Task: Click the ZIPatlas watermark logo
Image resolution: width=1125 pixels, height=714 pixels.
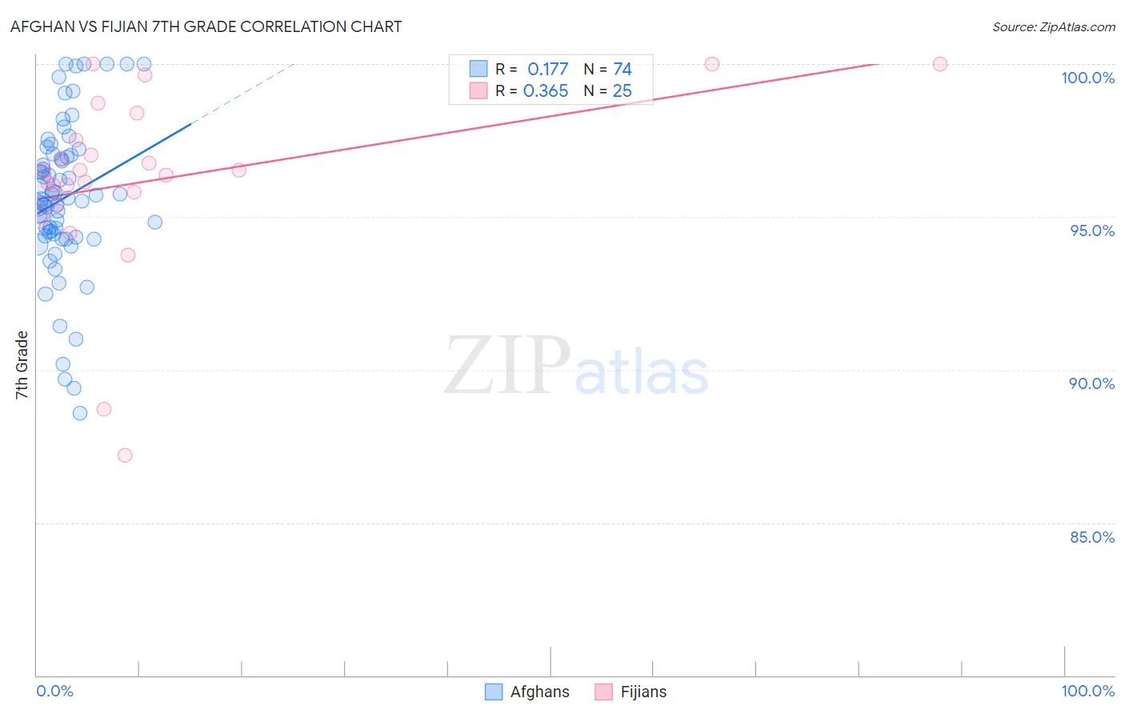Action: pos(576,366)
